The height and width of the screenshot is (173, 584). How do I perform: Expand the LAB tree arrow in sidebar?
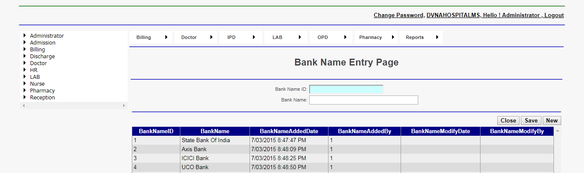click(24, 77)
